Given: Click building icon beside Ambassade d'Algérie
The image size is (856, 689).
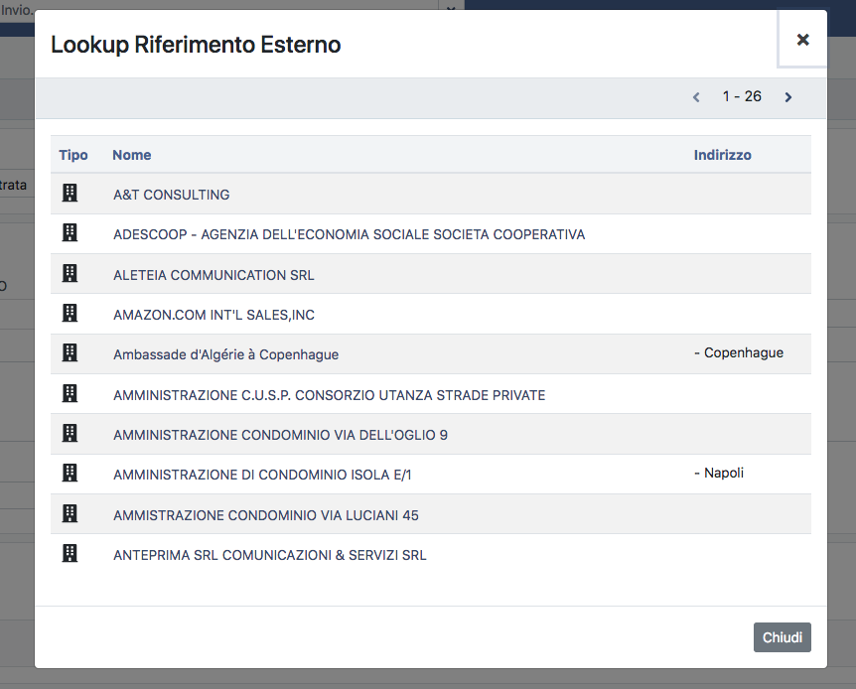Looking at the screenshot, I should tap(70, 353).
